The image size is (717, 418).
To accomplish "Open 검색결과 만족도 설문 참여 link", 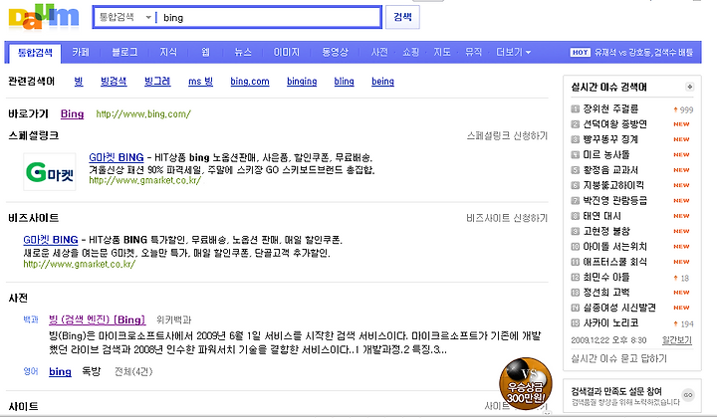I will pyautogui.click(x=616, y=391).
